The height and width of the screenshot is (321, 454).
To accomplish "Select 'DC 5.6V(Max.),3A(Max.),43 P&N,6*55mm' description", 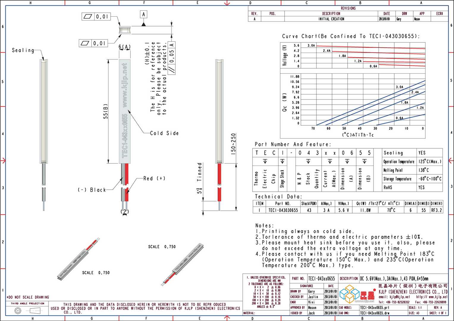I will tap(394, 278).
